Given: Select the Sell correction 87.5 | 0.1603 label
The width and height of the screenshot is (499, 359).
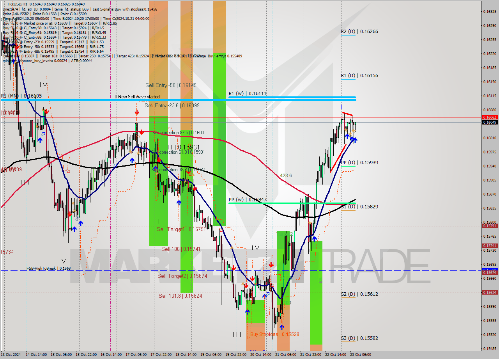Looking at the screenshot, I should [x=178, y=133].
